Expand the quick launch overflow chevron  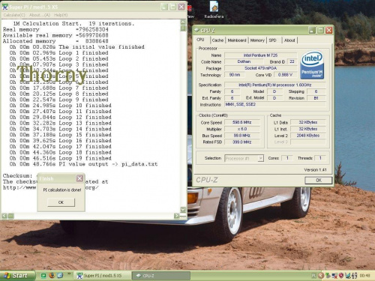tap(69, 274)
